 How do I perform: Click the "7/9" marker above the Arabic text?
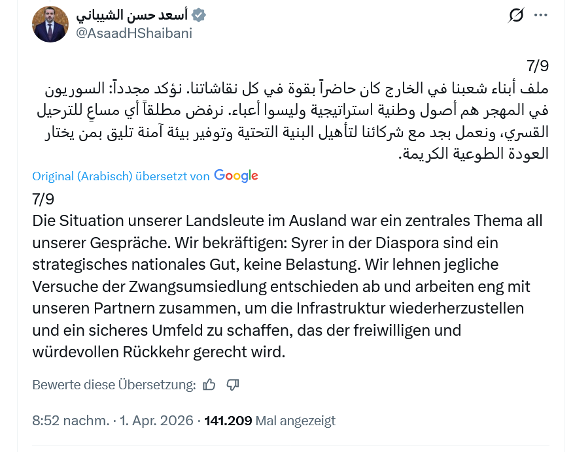(x=537, y=65)
